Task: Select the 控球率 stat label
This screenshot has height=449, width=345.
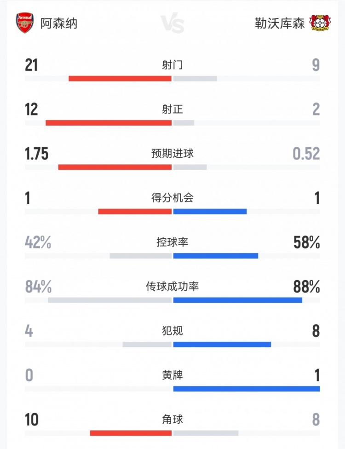Action: point(172,242)
